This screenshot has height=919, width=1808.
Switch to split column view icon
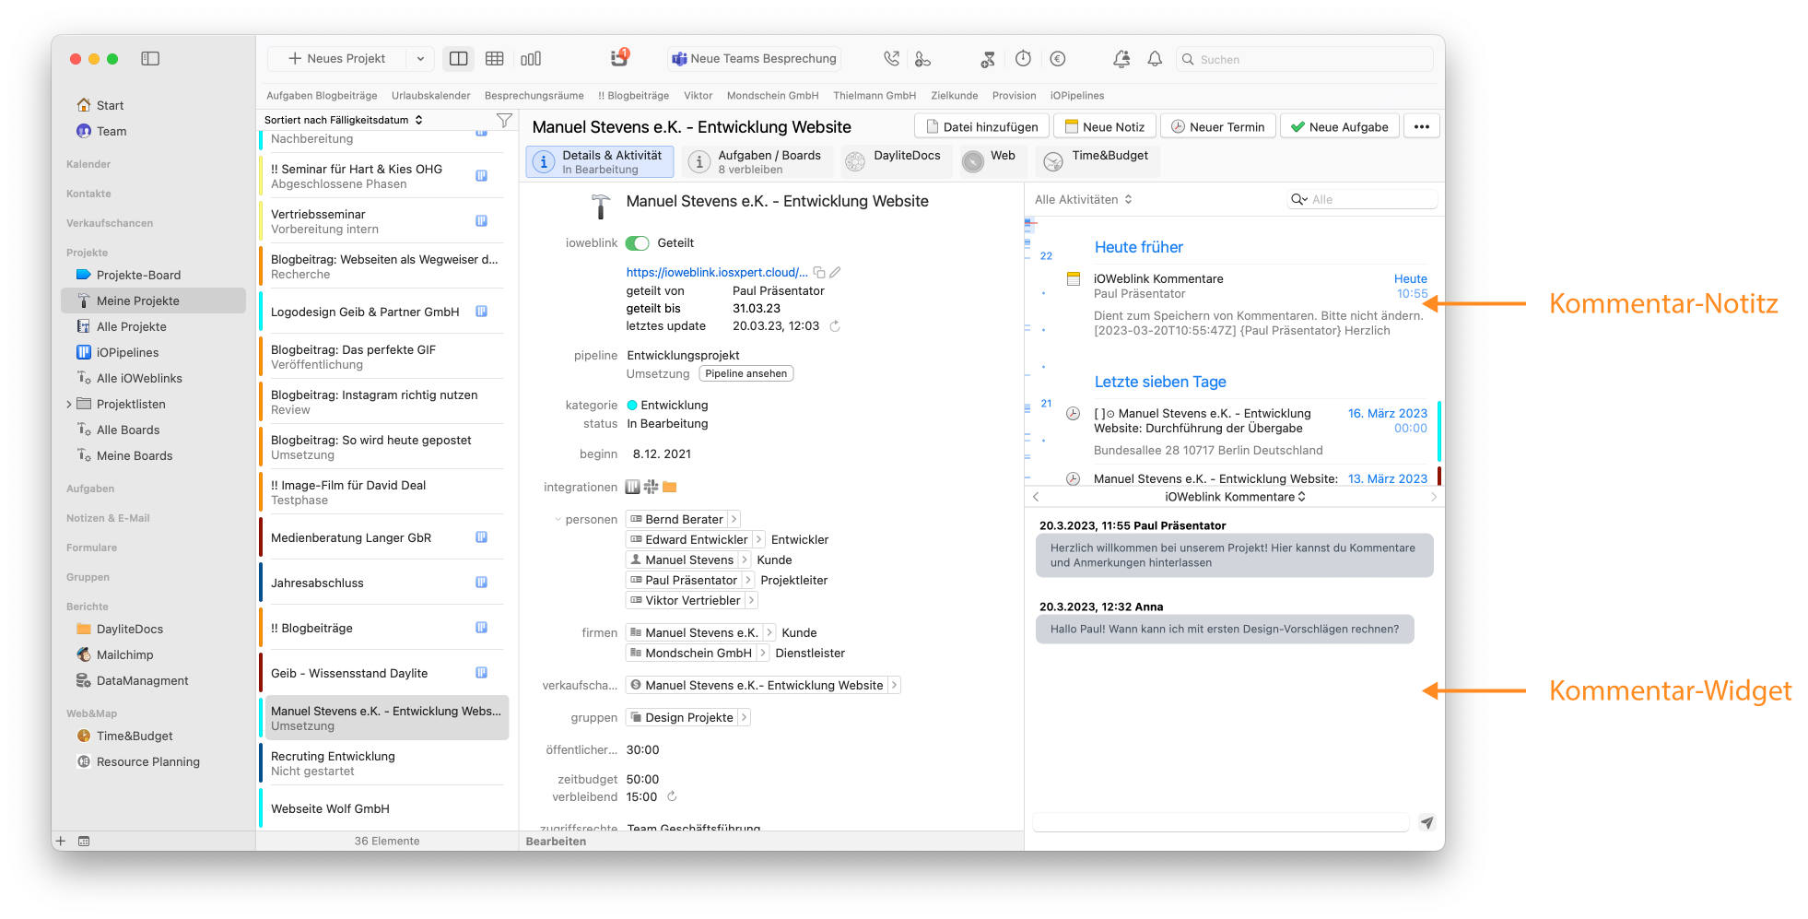(458, 59)
